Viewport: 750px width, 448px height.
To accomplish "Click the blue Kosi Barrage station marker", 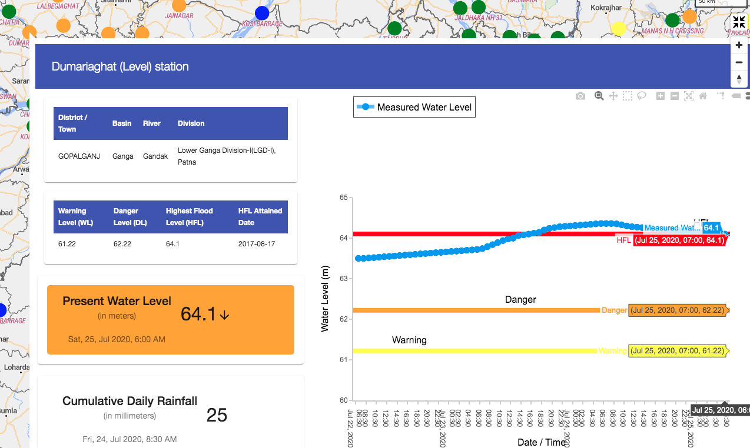I will coord(262,13).
